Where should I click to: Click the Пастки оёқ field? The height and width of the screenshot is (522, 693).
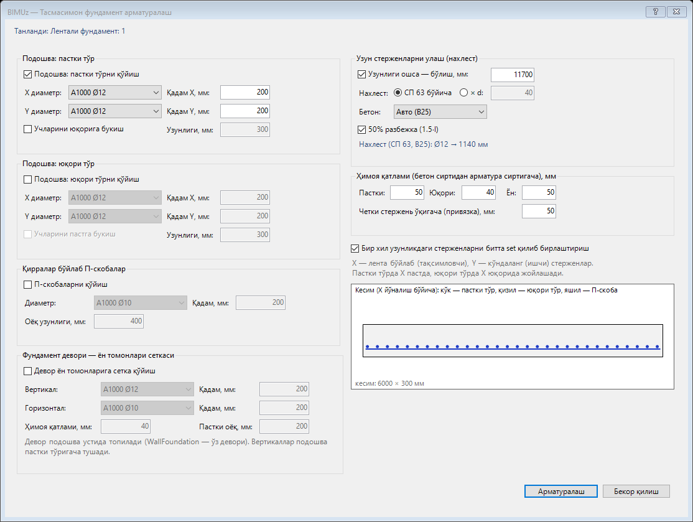pos(284,427)
